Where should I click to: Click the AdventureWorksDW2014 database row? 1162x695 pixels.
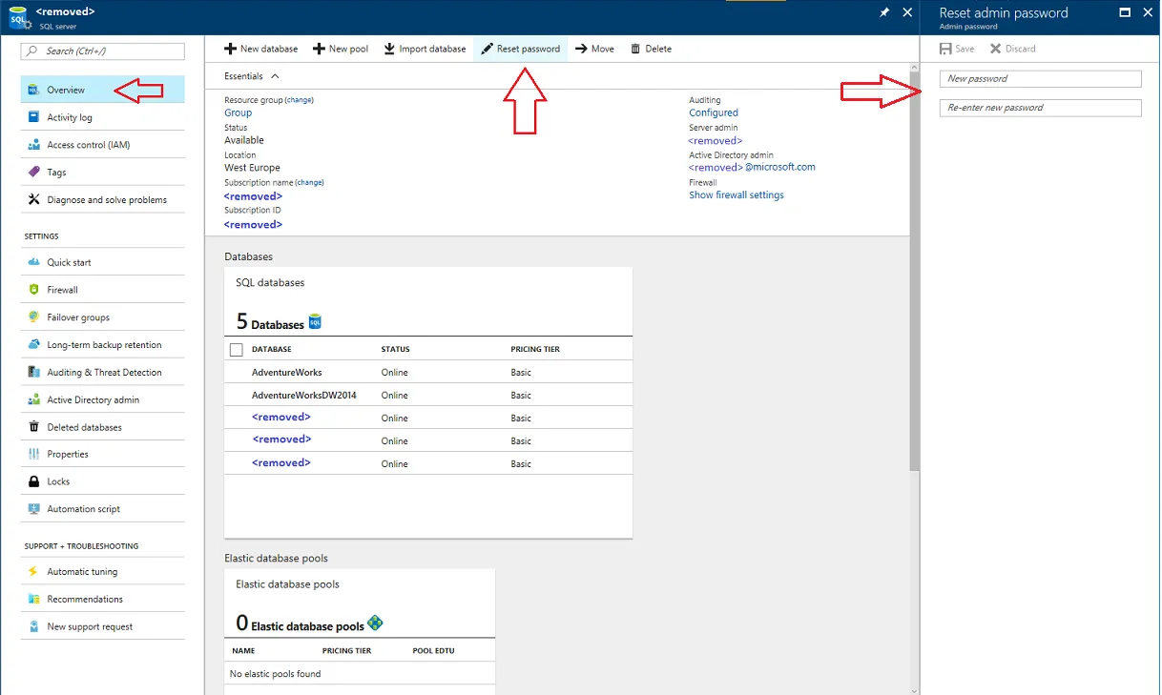click(428, 395)
